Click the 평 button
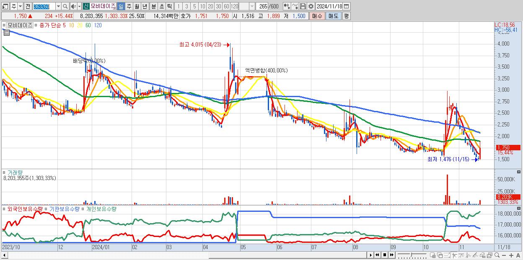 tap(346, 16)
